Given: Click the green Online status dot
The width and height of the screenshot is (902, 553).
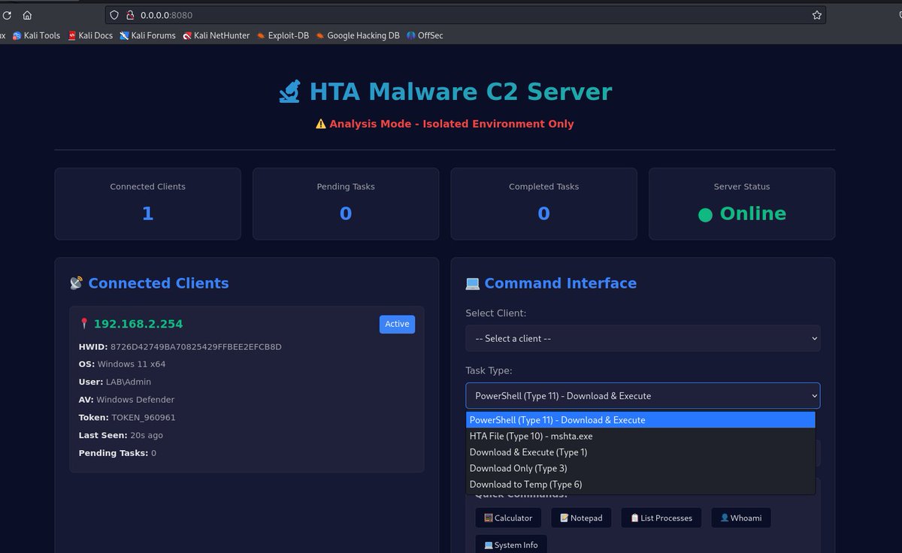Looking at the screenshot, I should pyautogui.click(x=705, y=215).
